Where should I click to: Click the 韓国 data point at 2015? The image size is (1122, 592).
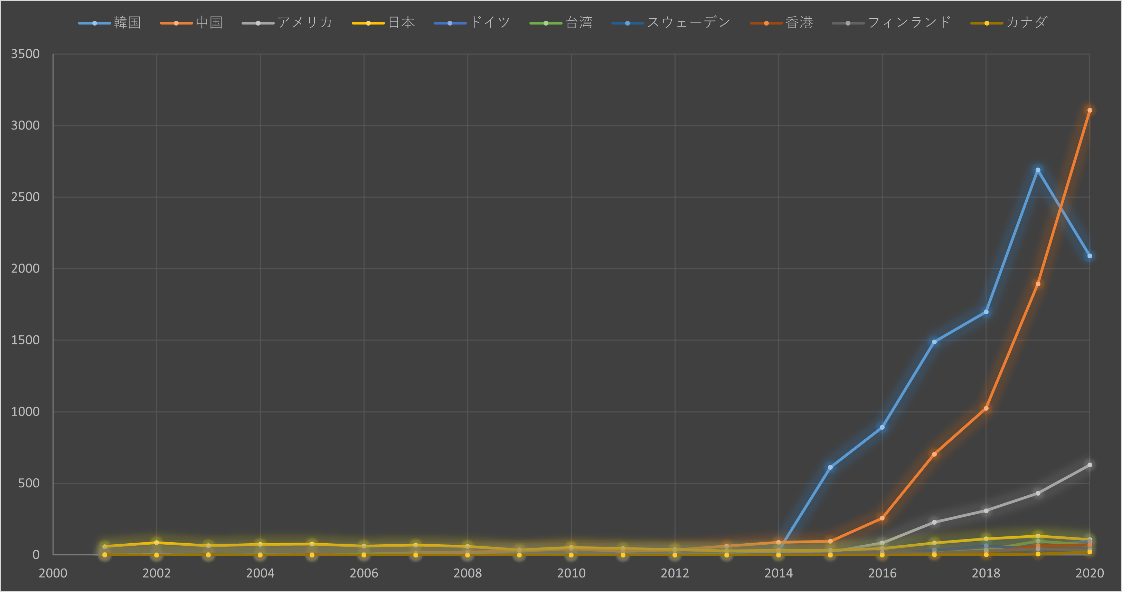tap(830, 467)
